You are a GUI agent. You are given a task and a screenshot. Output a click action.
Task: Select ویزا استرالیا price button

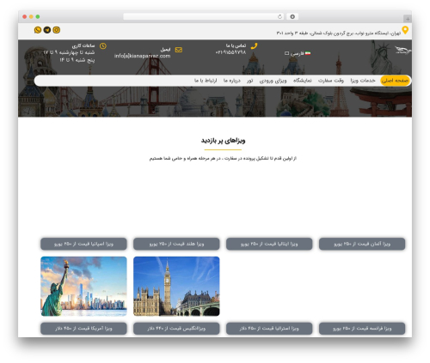pyautogui.click(x=269, y=329)
